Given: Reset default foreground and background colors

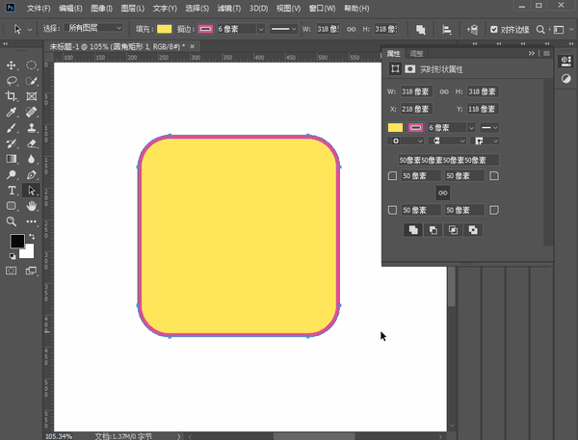Looking at the screenshot, I should [13, 256].
